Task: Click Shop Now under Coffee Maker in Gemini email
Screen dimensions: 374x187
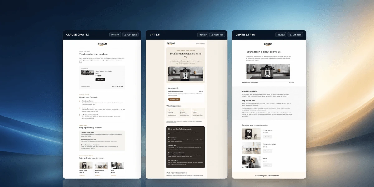Action: (x=267, y=137)
